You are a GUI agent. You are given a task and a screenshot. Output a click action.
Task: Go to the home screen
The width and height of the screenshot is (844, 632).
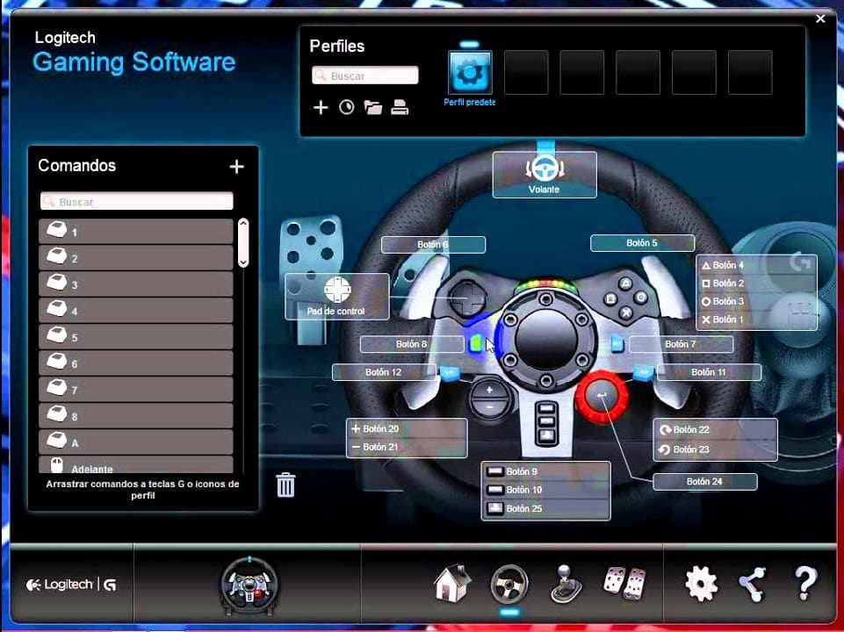pyautogui.click(x=451, y=582)
